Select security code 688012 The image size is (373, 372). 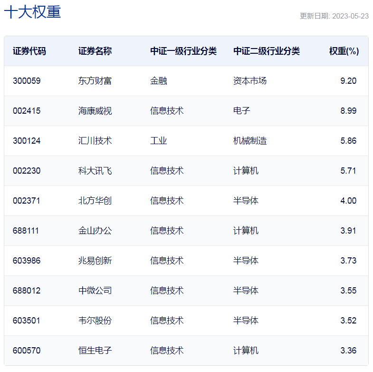pyautogui.click(x=27, y=291)
